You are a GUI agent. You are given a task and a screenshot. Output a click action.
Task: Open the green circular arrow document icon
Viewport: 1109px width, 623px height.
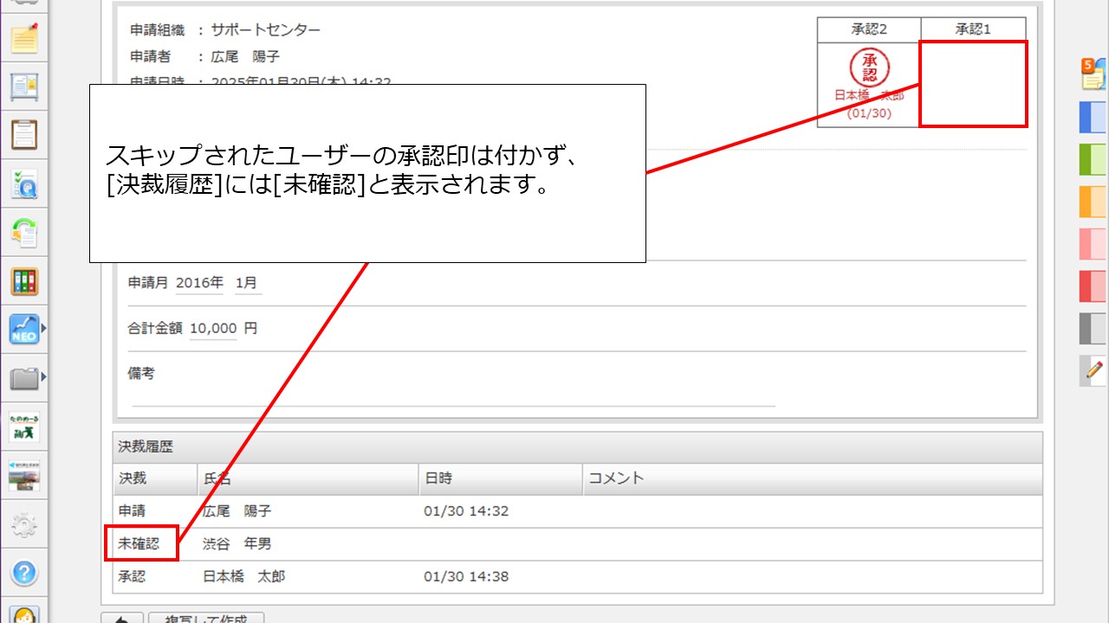(x=24, y=232)
